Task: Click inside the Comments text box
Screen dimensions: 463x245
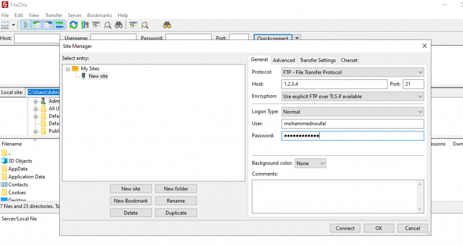Action: click(337, 196)
